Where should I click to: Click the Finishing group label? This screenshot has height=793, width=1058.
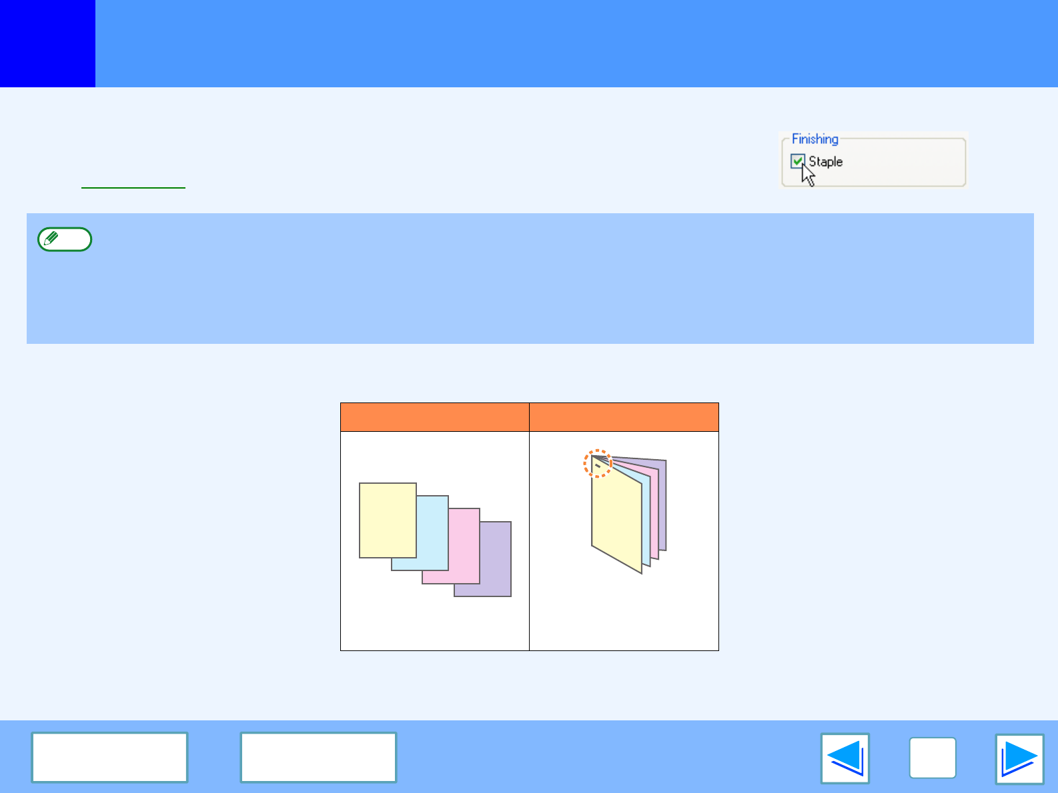click(x=815, y=139)
